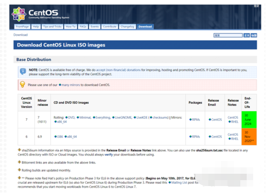The image size is (267, 193).
Task: Click 'Rolling builds are updated monthly.' note
Action: pyautogui.click(x=46, y=171)
